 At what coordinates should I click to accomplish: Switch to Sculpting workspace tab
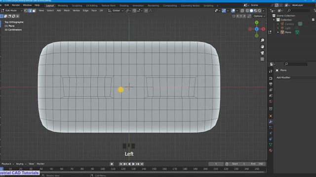(x=77, y=5)
